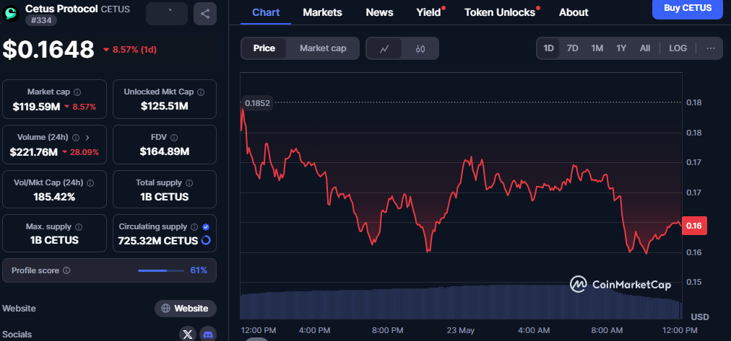Click the verified checkmark badge by Circulating supply
This screenshot has width=731, height=341.
(206, 227)
